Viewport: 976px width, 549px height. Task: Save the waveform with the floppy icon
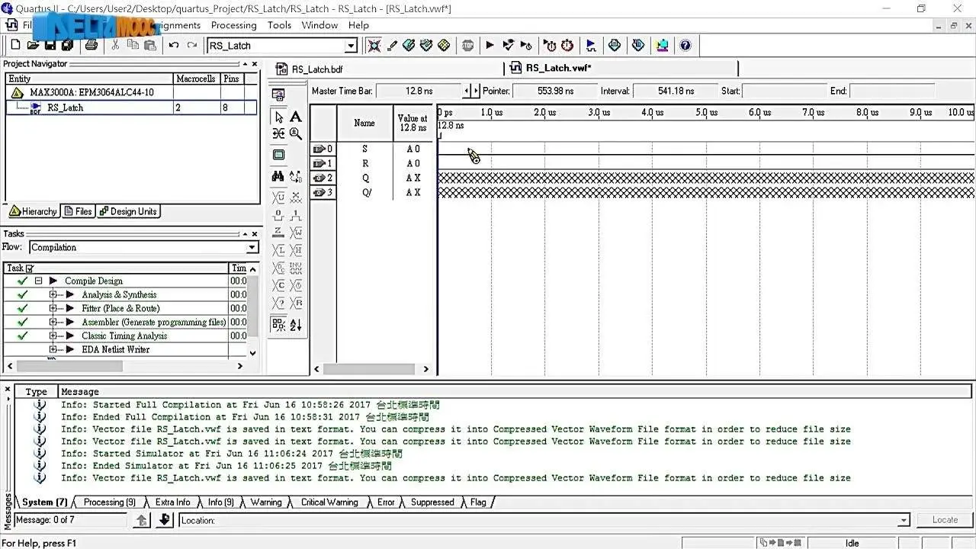click(x=50, y=45)
